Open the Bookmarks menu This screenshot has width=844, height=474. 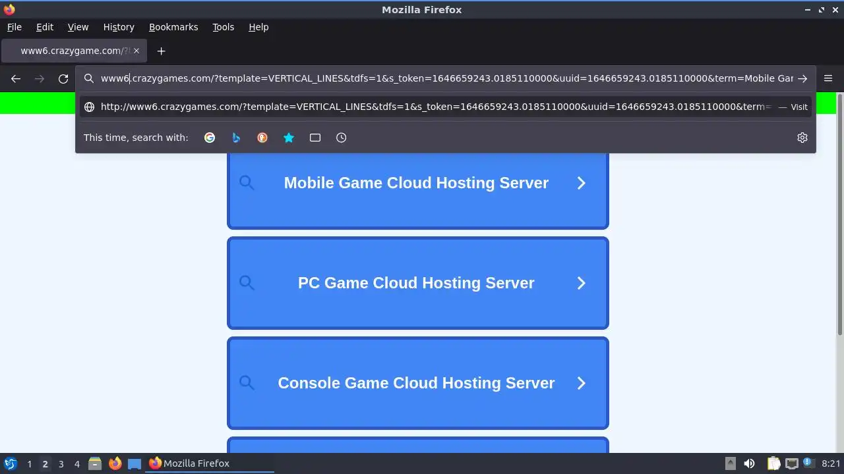pyautogui.click(x=173, y=27)
